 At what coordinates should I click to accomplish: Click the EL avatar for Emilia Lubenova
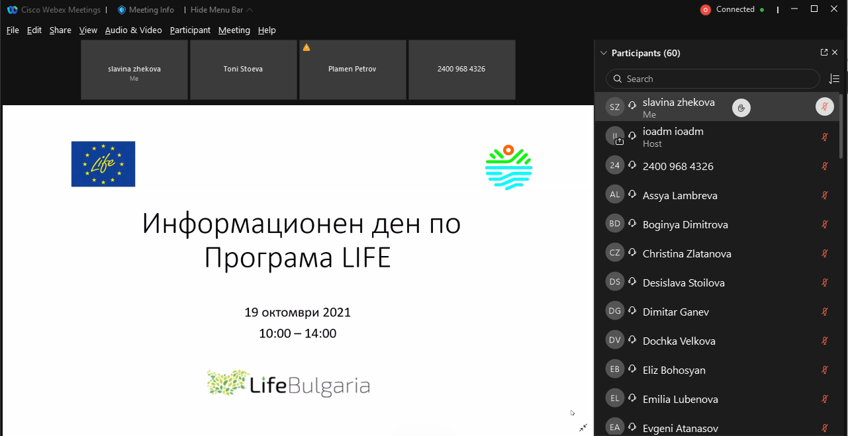pyautogui.click(x=615, y=398)
